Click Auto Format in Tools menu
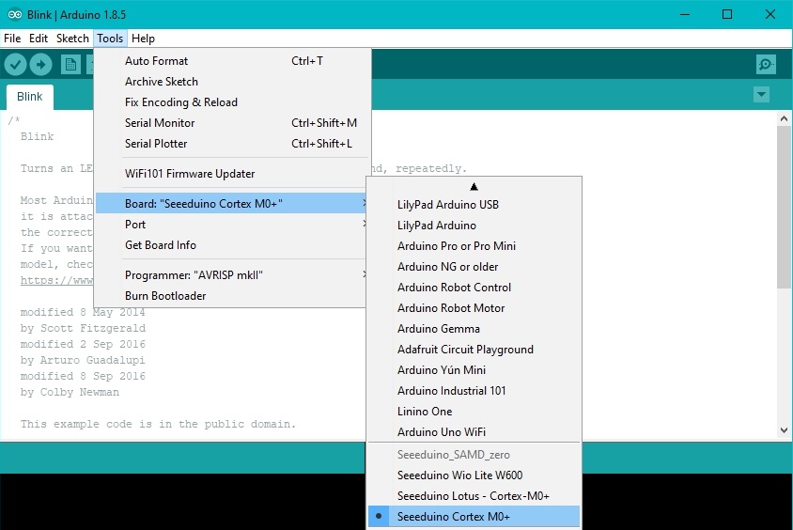Viewport: 793px width, 530px height. tap(157, 61)
